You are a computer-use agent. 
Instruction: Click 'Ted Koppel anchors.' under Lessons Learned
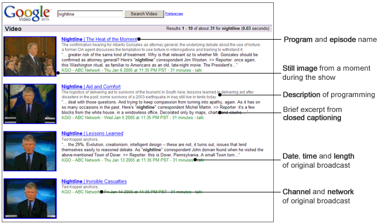[x=80, y=140]
